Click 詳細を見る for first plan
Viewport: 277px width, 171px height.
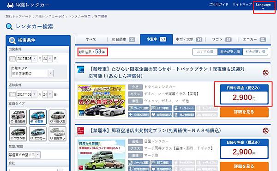(244, 112)
